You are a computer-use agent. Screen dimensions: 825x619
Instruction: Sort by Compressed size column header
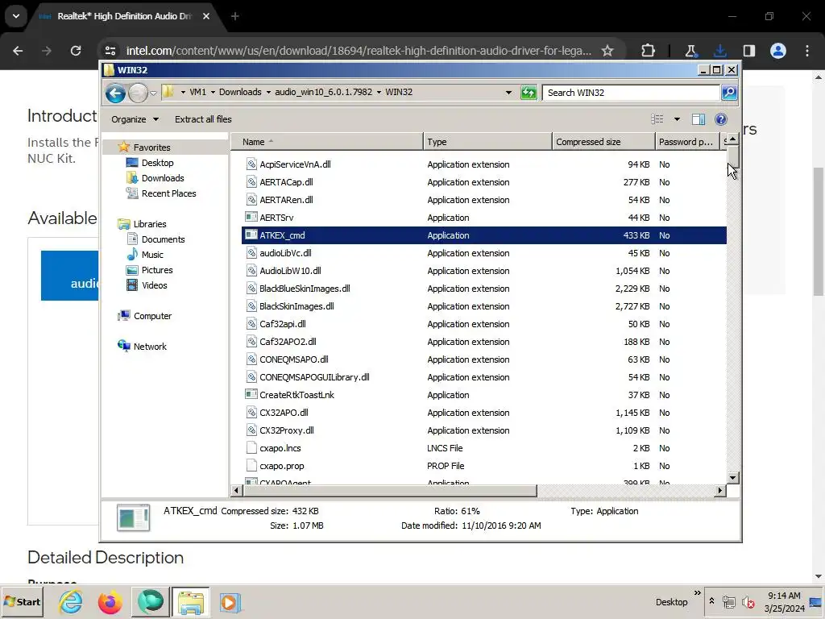click(x=603, y=142)
